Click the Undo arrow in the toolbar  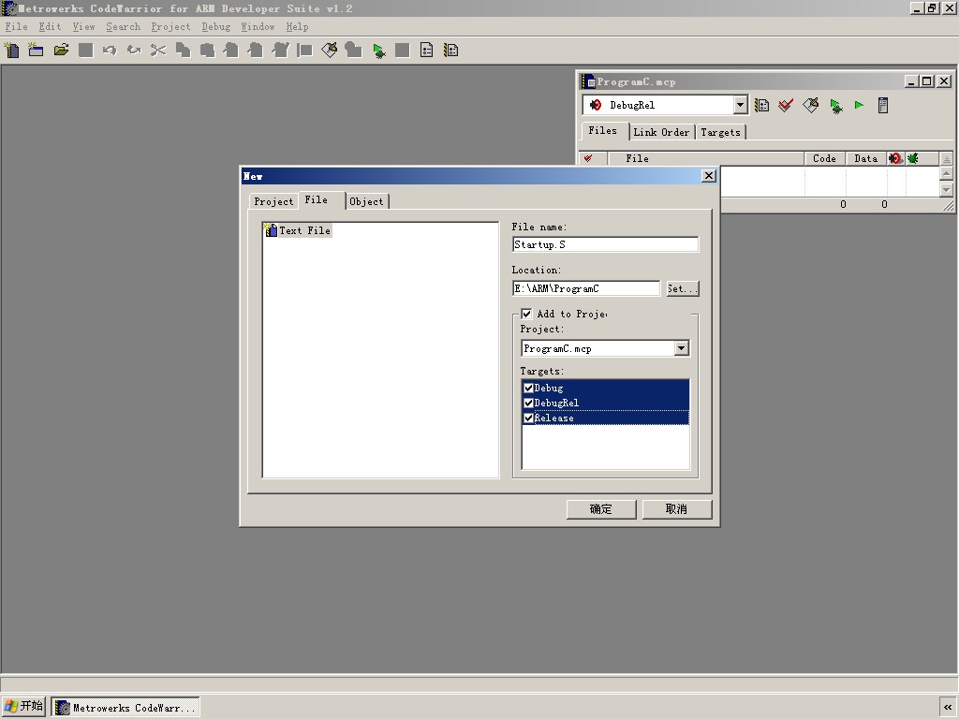point(110,51)
